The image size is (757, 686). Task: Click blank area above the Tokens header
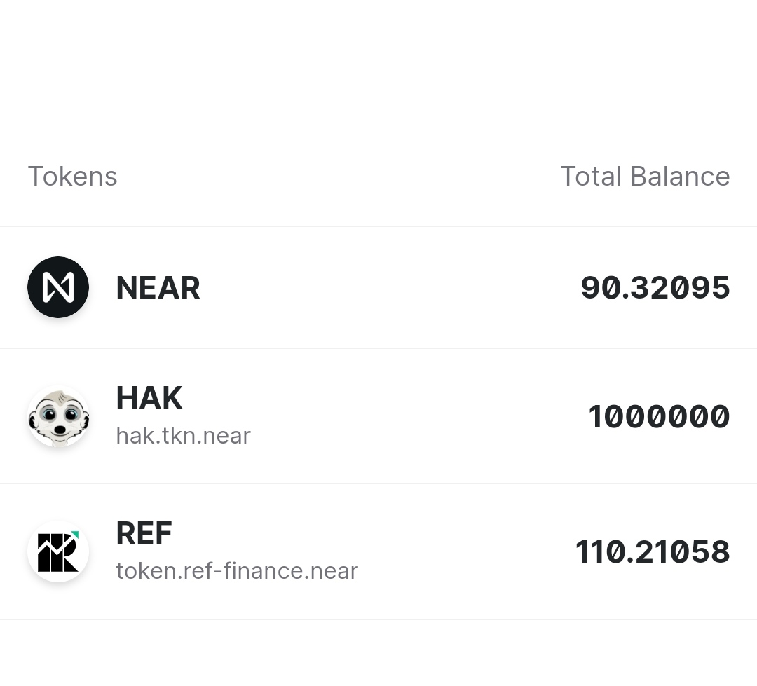[x=378, y=70]
